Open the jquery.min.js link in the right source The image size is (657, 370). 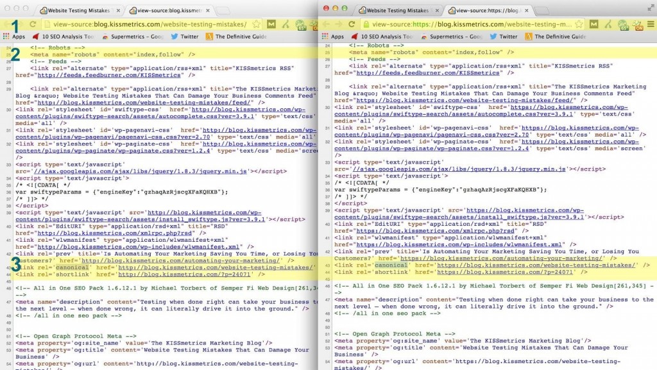[x=459, y=169]
